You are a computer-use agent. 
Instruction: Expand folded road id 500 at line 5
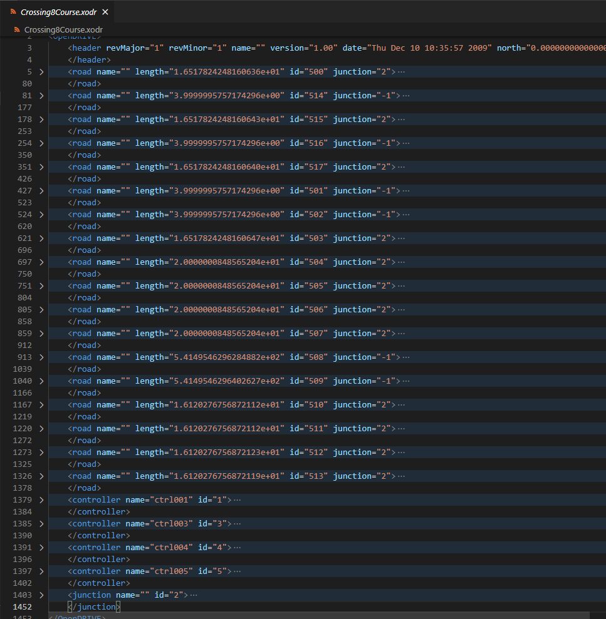[x=41, y=72]
